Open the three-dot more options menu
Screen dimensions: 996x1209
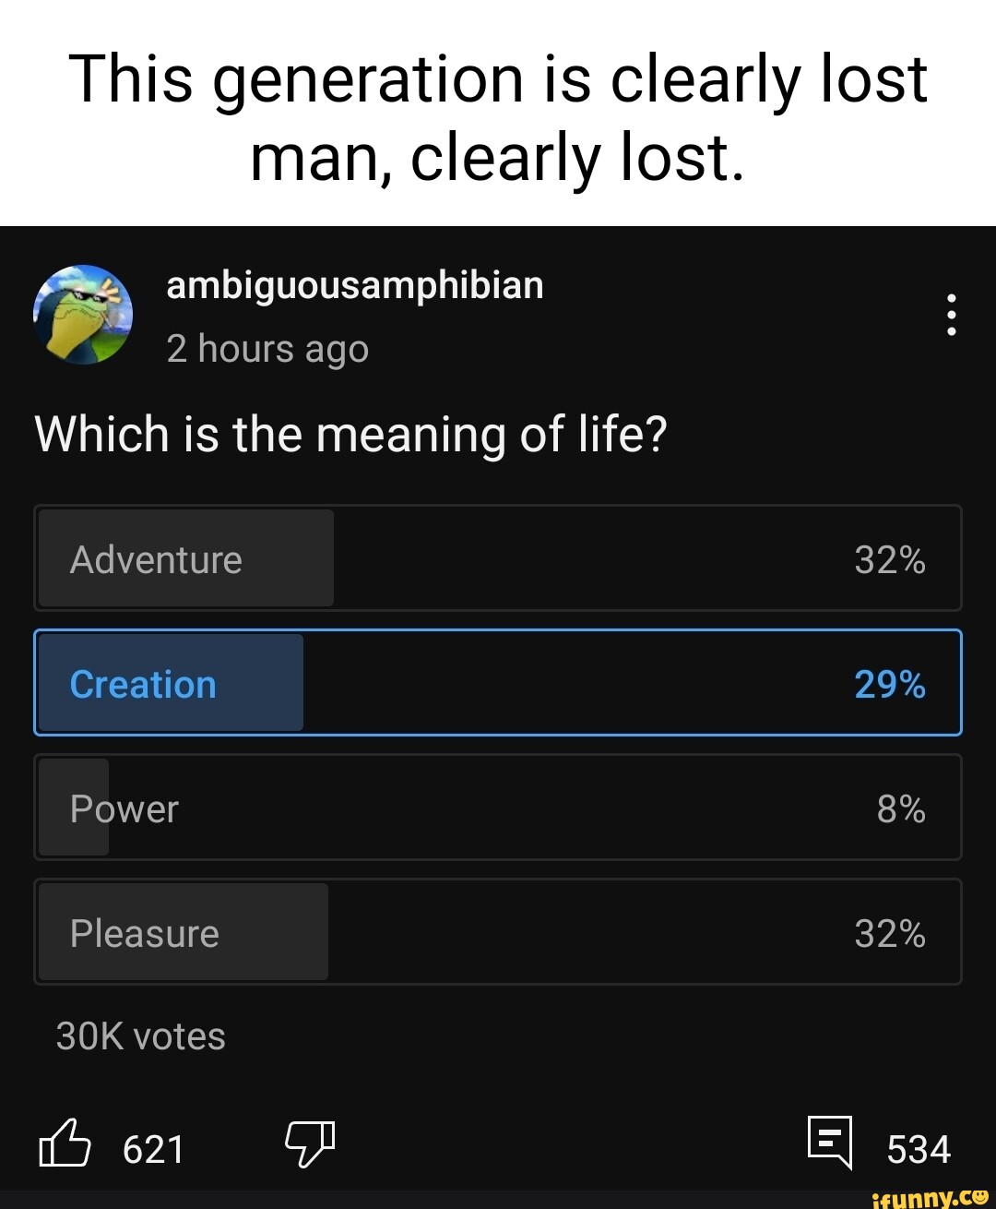(x=951, y=315)
